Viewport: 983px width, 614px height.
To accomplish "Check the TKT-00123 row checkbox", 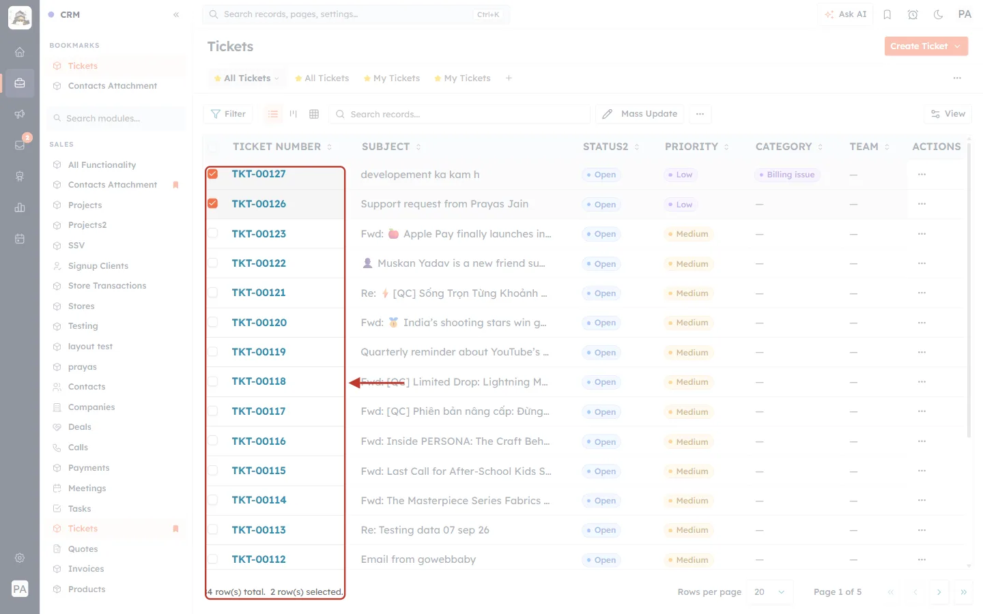I will pyautogui.click(x=213, y=233).
